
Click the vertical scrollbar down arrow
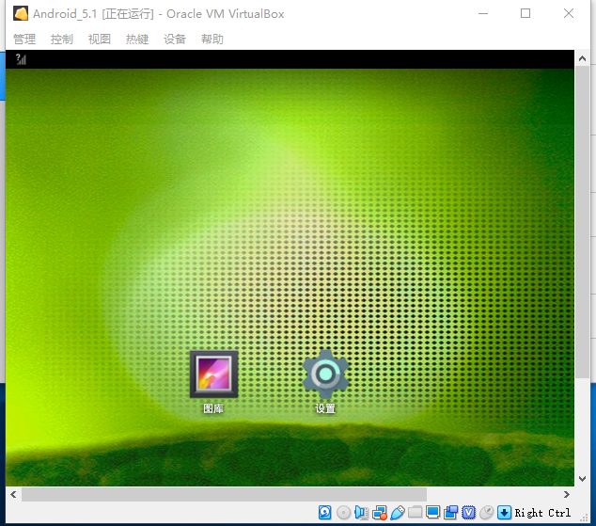(x=582, y=478)
